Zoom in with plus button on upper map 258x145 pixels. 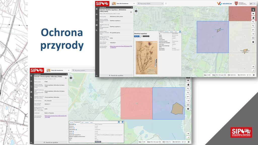click(136, 9)
